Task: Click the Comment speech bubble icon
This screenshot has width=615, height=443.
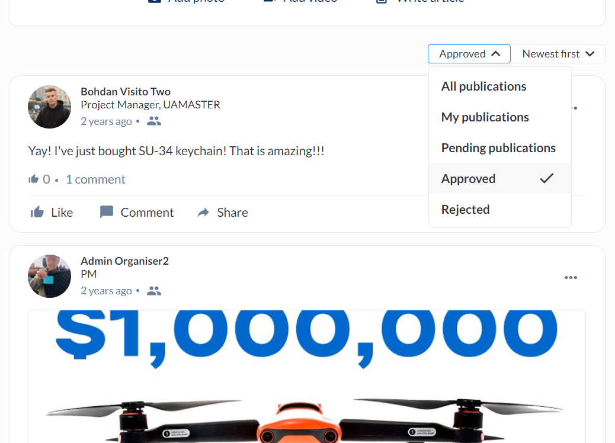Action: (x=106, y=212)
